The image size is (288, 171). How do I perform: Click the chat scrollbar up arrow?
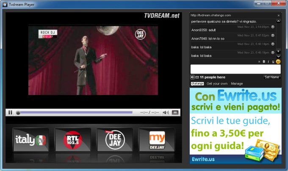pos(278,21)
